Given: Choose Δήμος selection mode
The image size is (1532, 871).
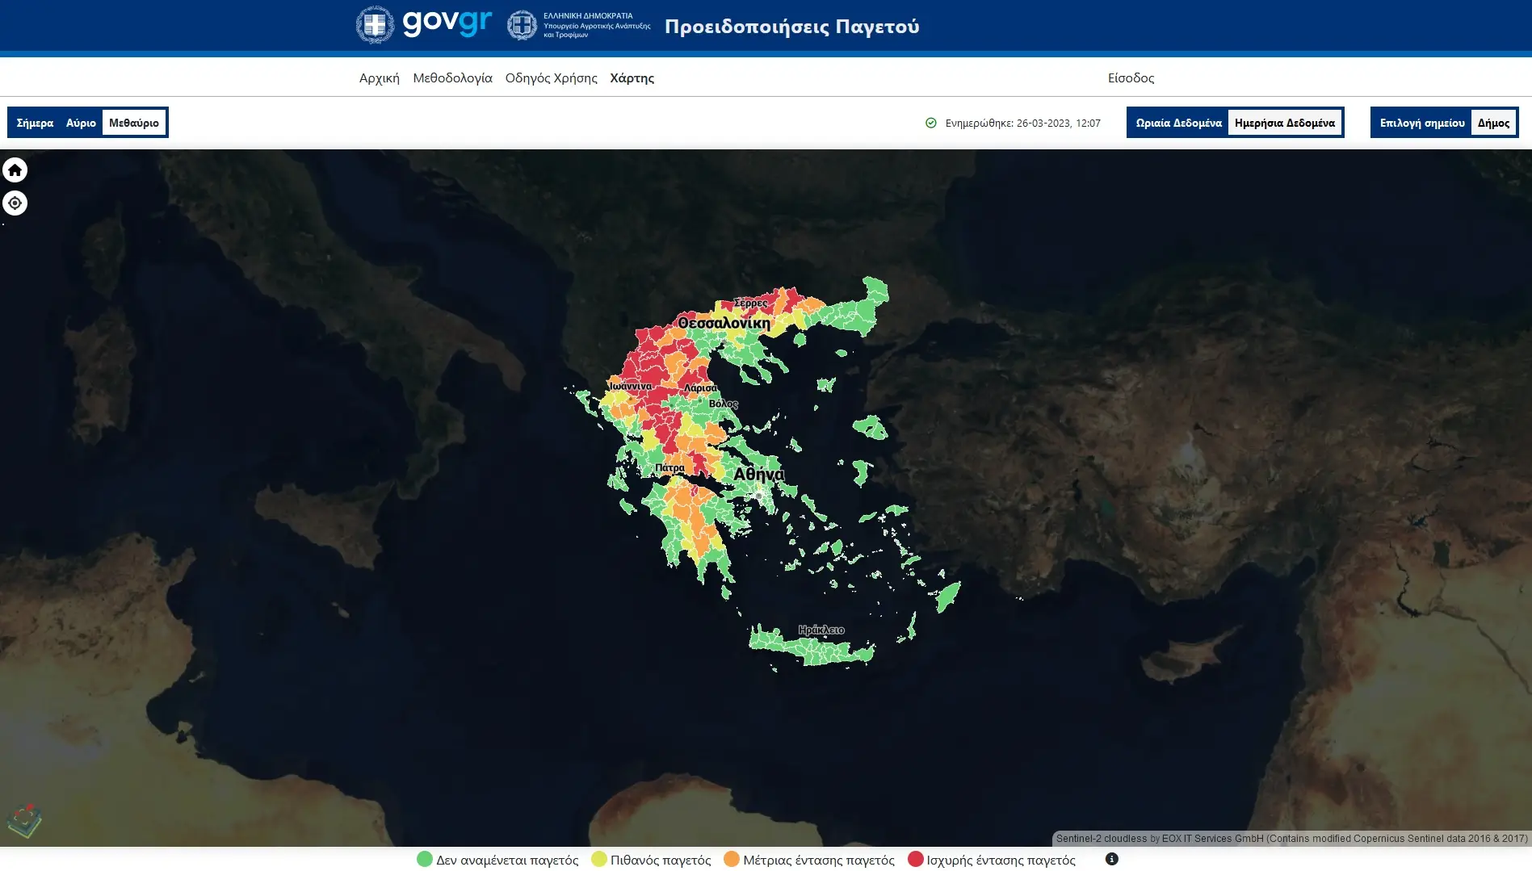Looking at the screenshot, I should 1493,123.
